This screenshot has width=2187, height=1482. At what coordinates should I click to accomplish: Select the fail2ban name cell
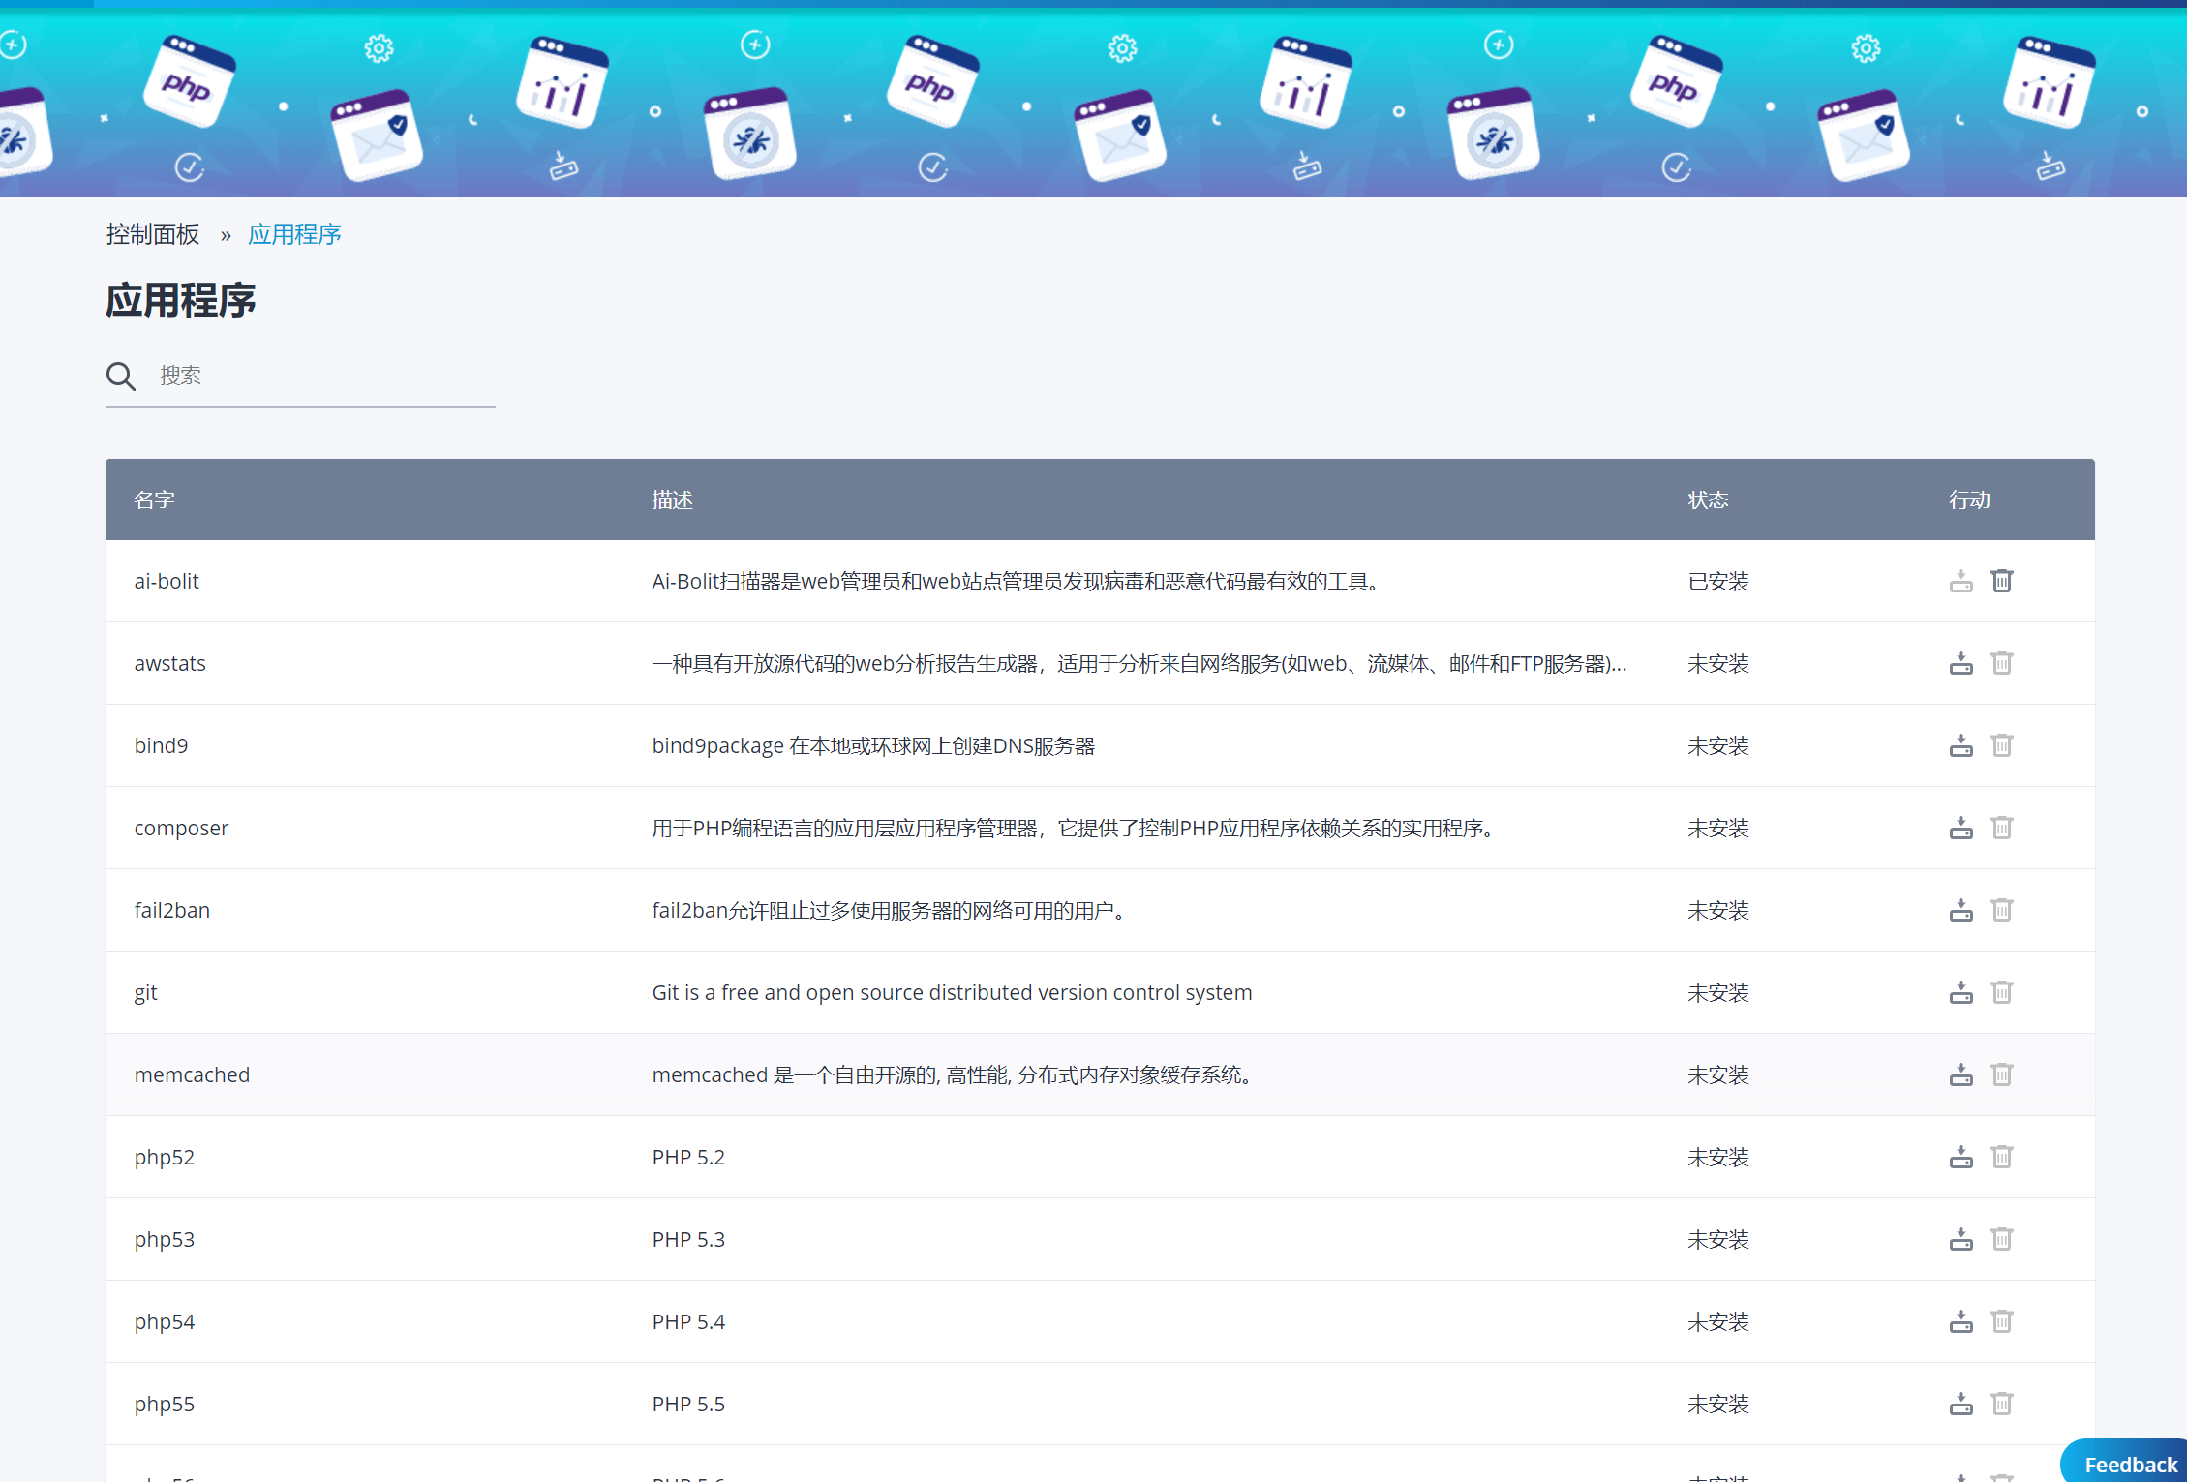[x=171, y=910]
